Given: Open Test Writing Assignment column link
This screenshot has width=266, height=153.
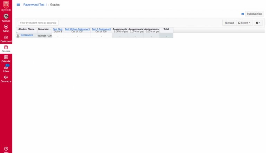Looking at the screenshot, I should (x=77, y=29).
